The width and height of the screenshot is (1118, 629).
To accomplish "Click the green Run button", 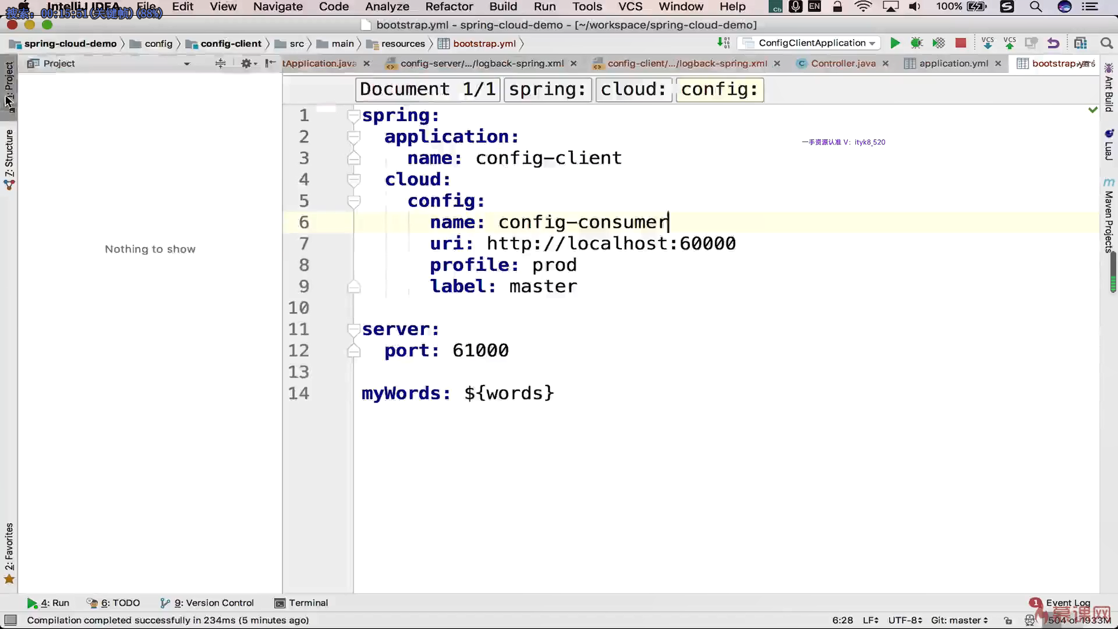I will (x=895, y=43).
